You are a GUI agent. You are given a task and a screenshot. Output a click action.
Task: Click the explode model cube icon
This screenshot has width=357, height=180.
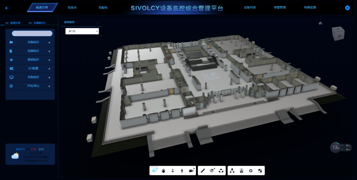coord(221,171)
